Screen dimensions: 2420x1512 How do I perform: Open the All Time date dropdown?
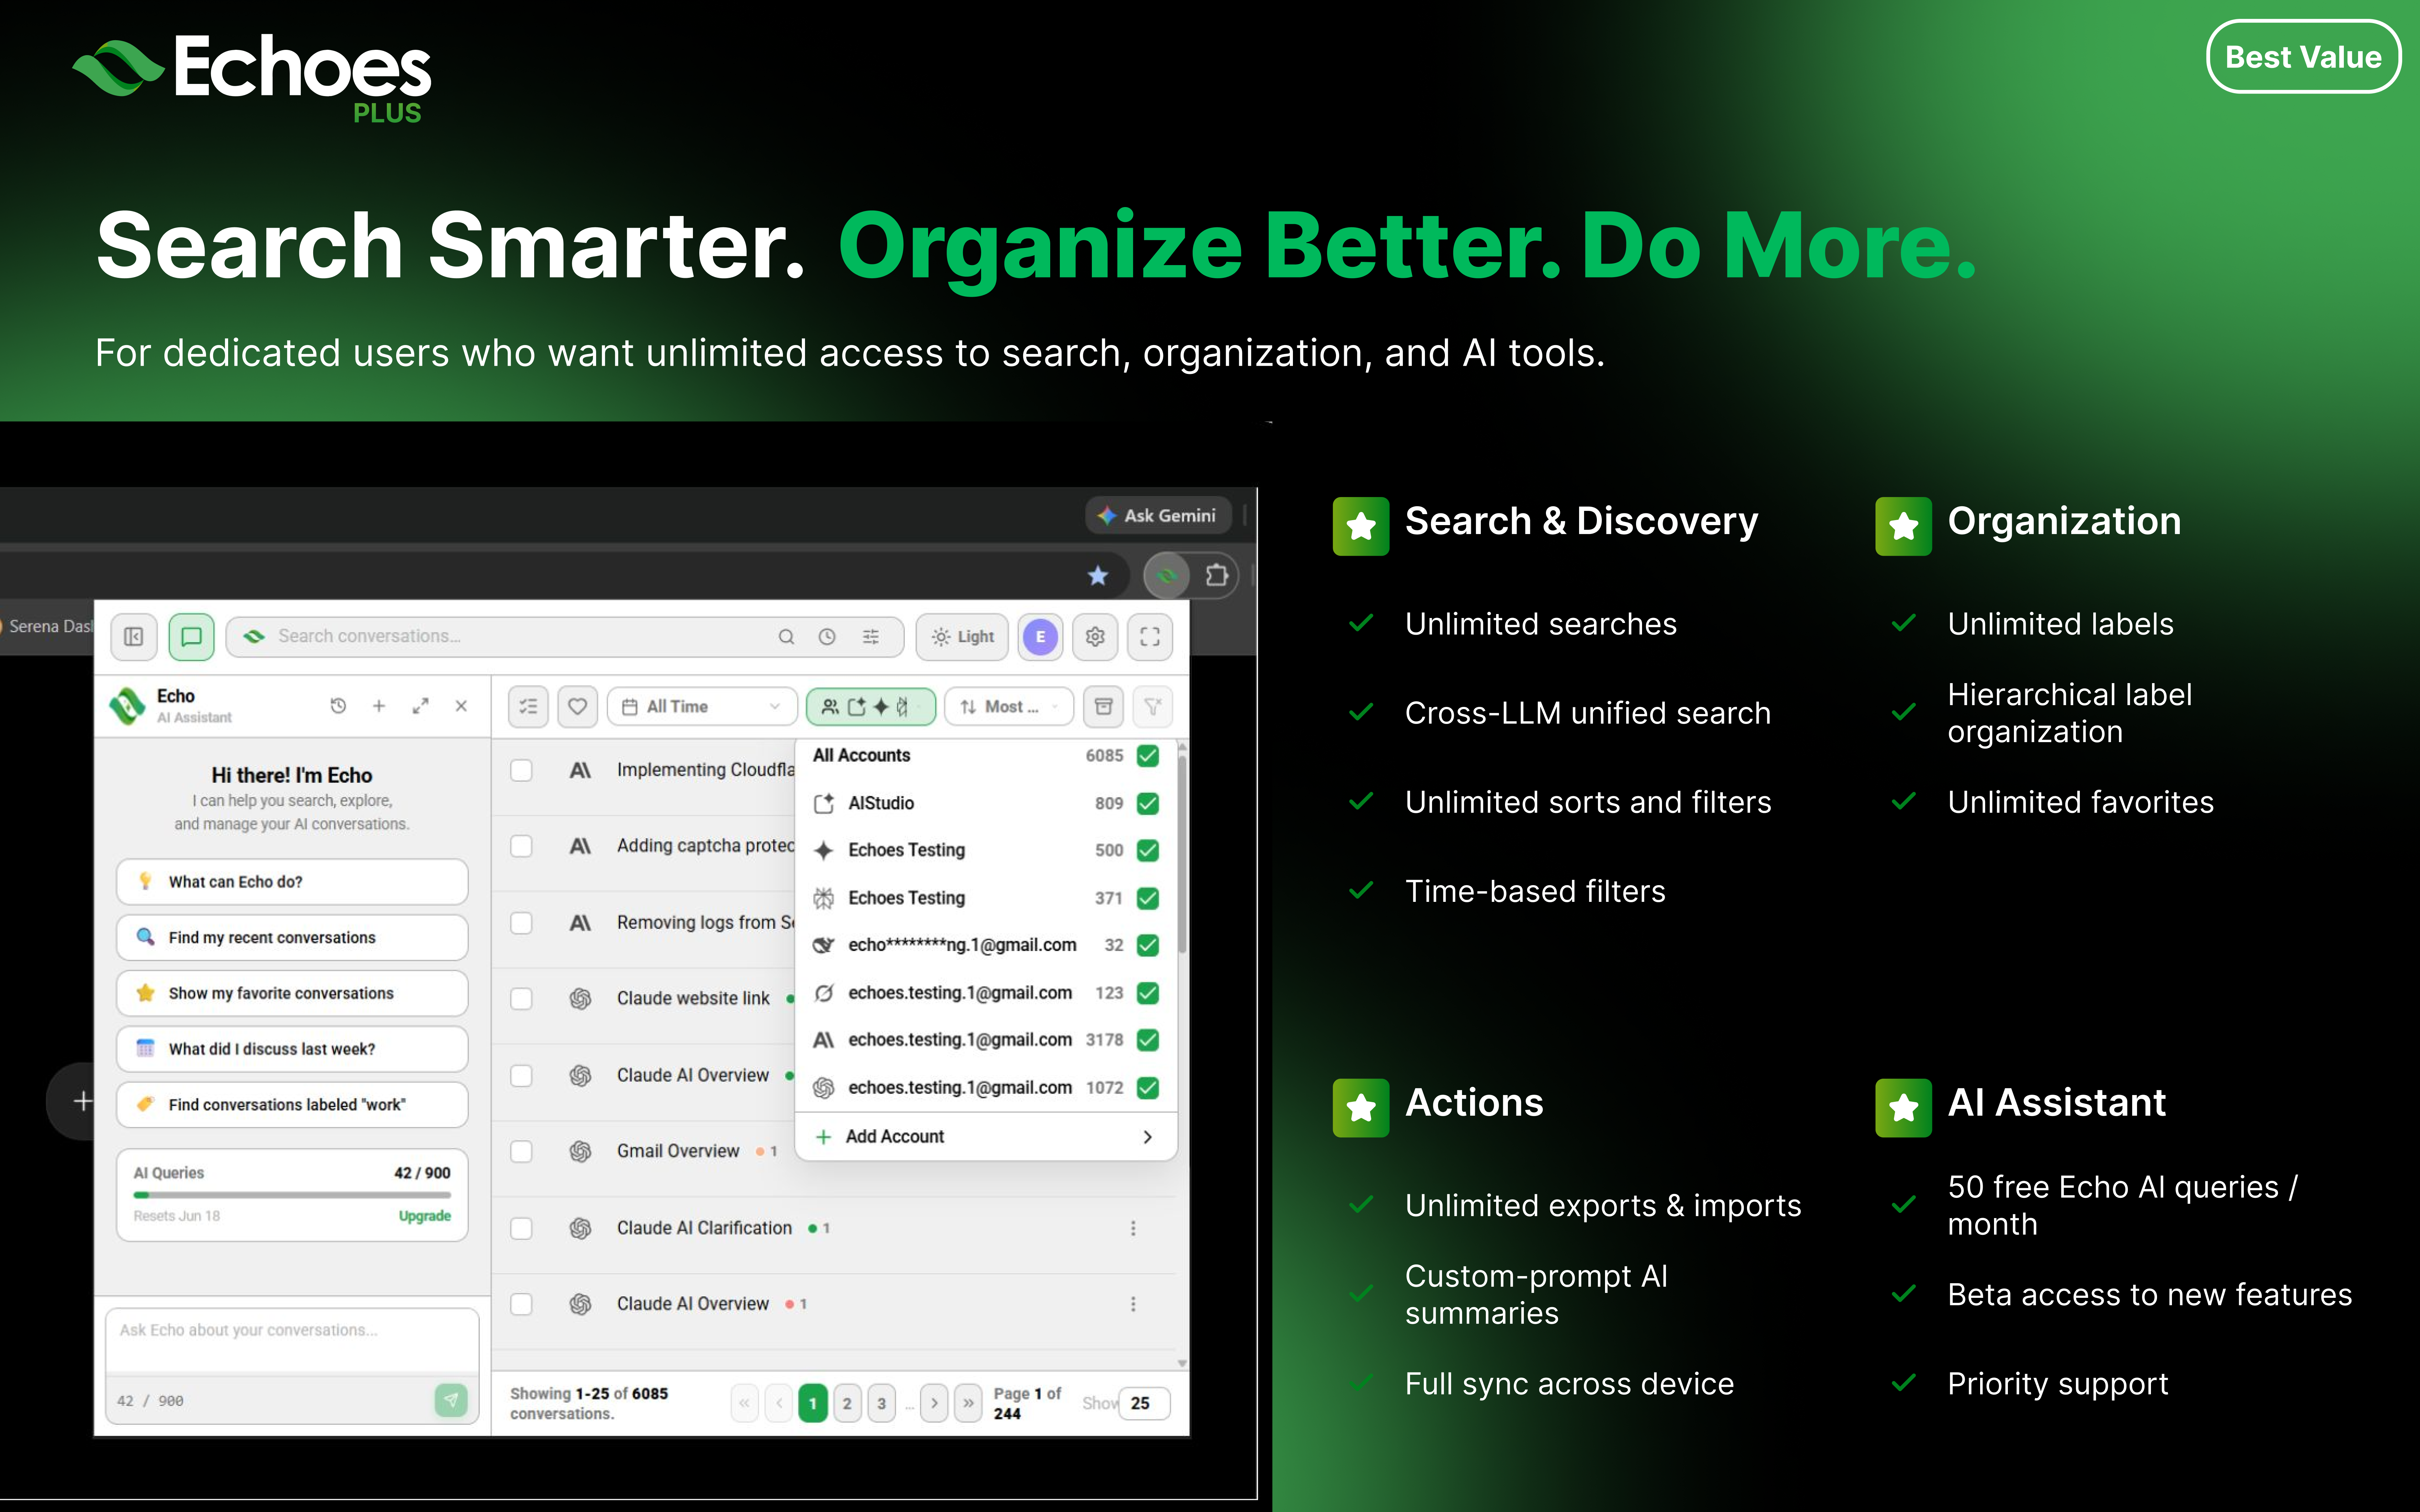tap(702, 707)
